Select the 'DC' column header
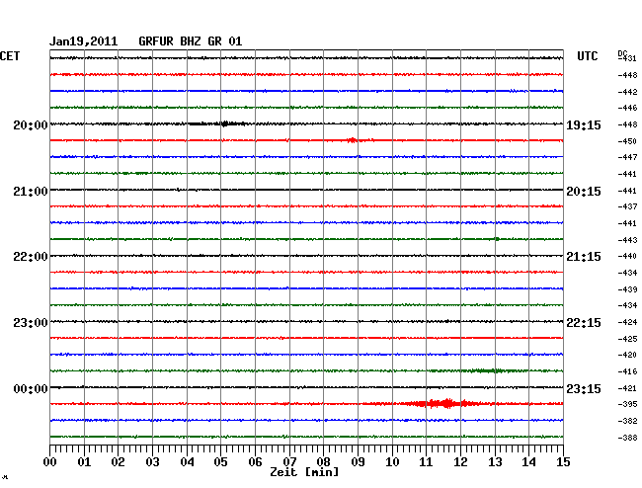Screen dimensions: 642x488 pyautogui.click(x=622, y=53)
